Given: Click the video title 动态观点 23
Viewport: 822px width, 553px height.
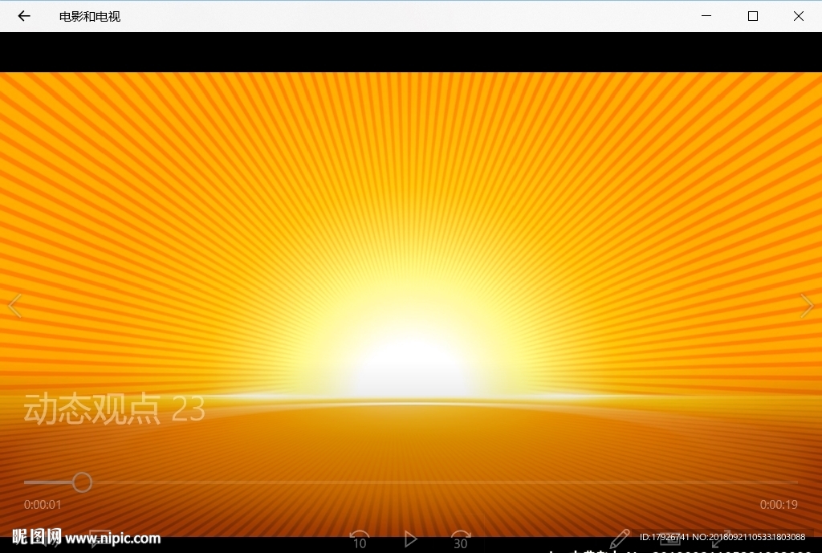Looking at the screenshot, I should 114,409.
